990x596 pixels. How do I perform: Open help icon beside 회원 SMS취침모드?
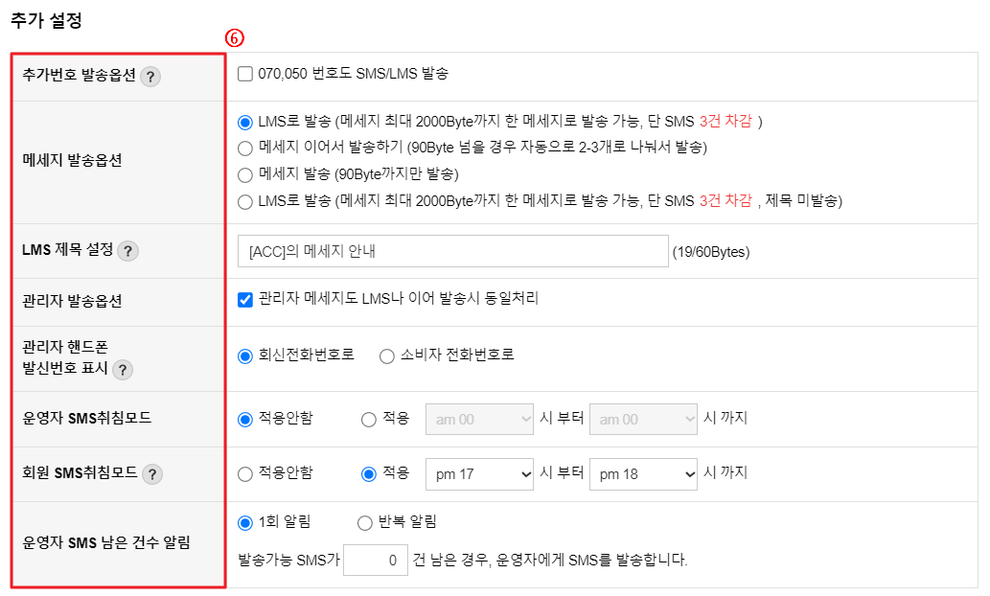click(152, 474)
